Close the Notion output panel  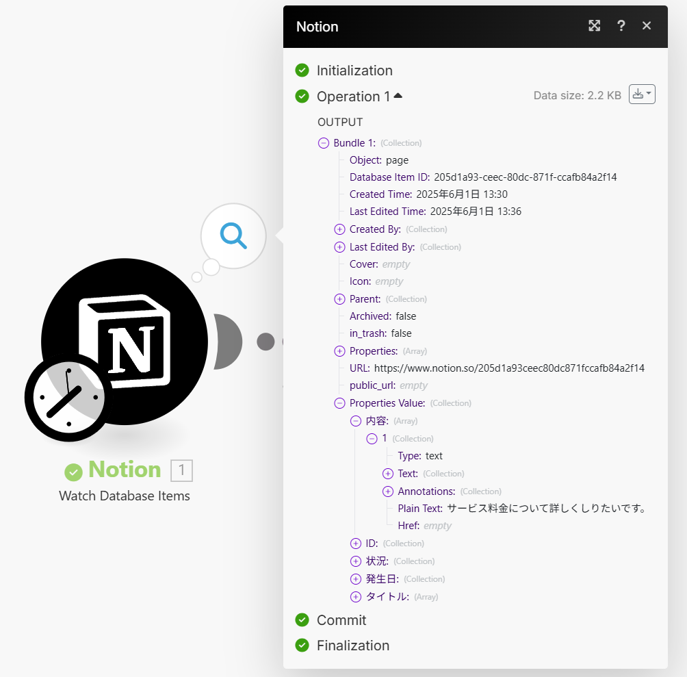coord(647,26)
